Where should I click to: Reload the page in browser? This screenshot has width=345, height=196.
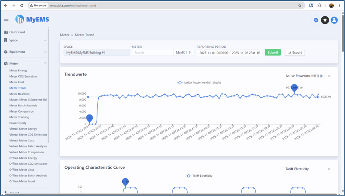click(x=22, y=5)
